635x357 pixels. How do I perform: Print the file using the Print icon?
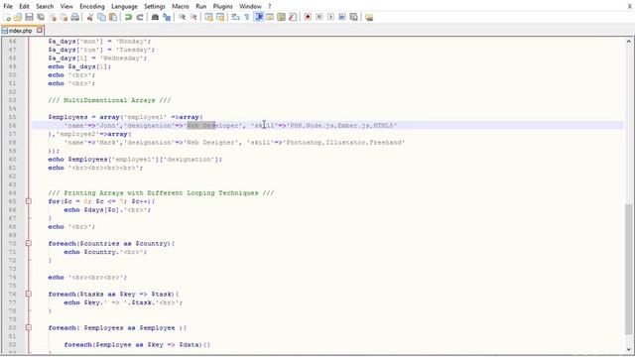[x=75, y=17]
